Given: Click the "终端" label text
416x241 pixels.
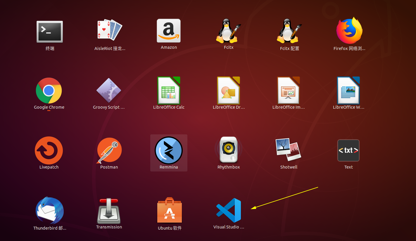Looking at the screenshot, I should (x=50, y=48).
